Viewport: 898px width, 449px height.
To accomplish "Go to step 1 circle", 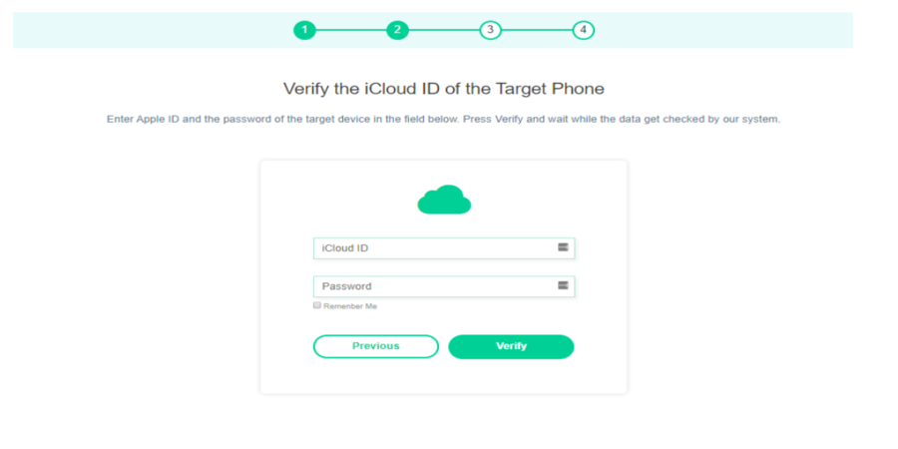I will pos(304,30).
